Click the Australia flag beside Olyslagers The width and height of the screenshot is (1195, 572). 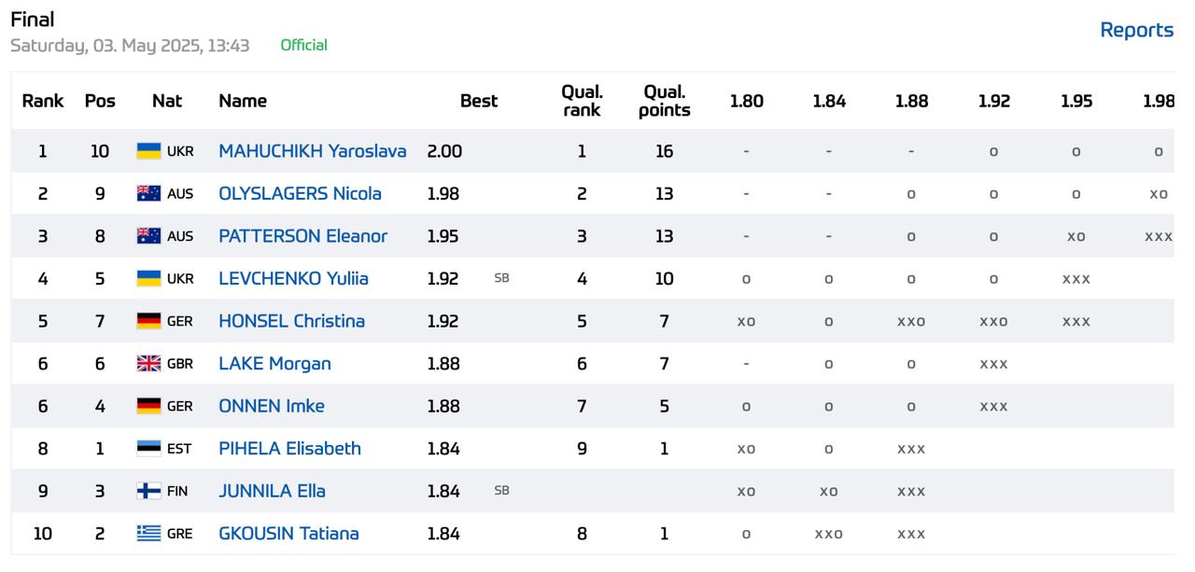click(148, 194)
